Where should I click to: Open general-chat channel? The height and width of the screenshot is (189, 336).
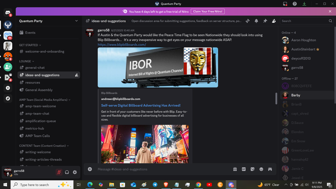click(49, 68)
